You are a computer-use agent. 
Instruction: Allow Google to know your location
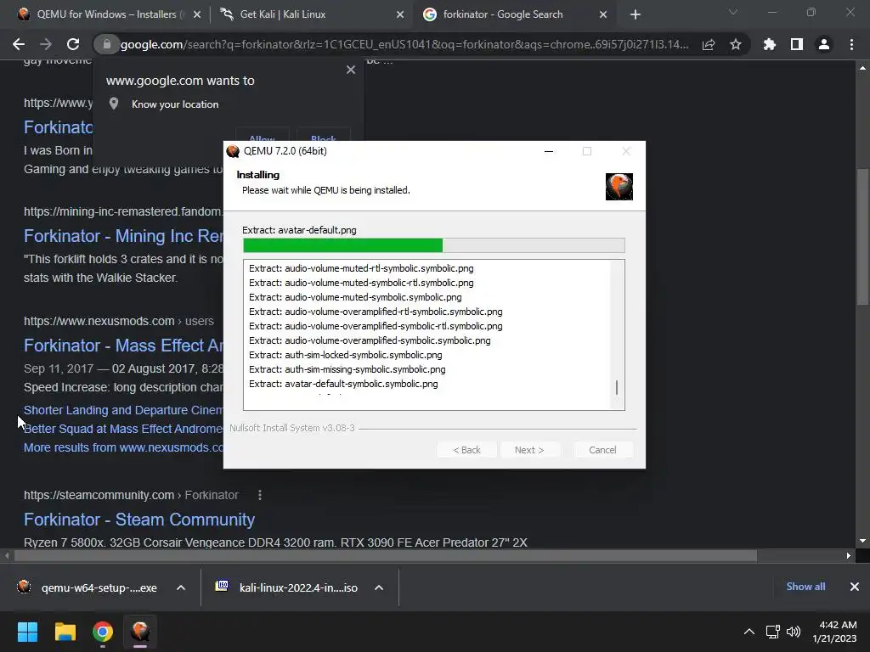262,138
